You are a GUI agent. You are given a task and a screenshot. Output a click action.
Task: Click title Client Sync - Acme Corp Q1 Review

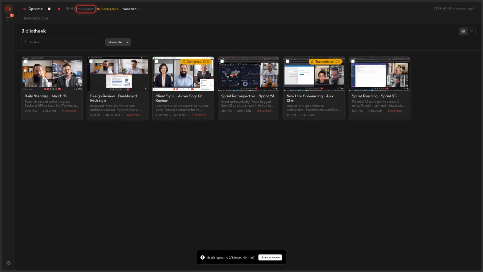click(179, 98)
